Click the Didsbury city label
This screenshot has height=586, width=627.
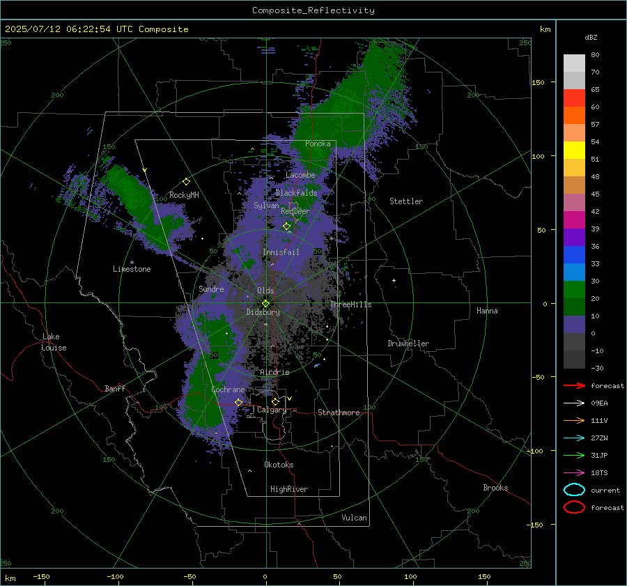coord(263,312)
